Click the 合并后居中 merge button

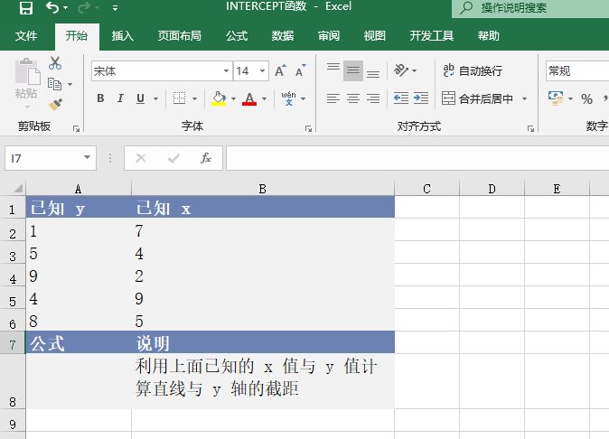click(477, 98)
